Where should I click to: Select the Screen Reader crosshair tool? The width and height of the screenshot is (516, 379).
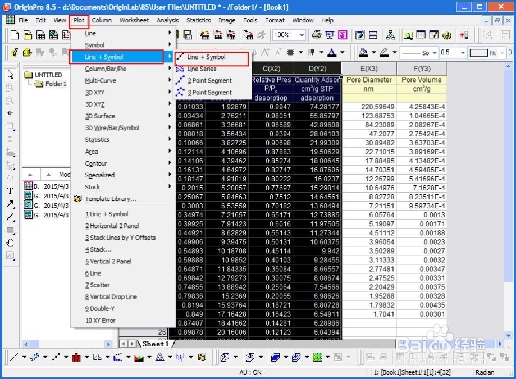[10, 113]
